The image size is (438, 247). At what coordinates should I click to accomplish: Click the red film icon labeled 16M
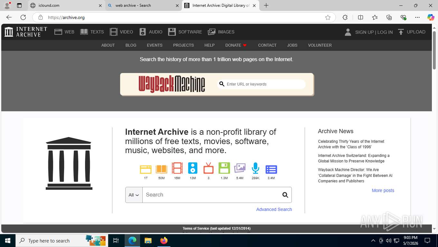[x=177, y=168]
